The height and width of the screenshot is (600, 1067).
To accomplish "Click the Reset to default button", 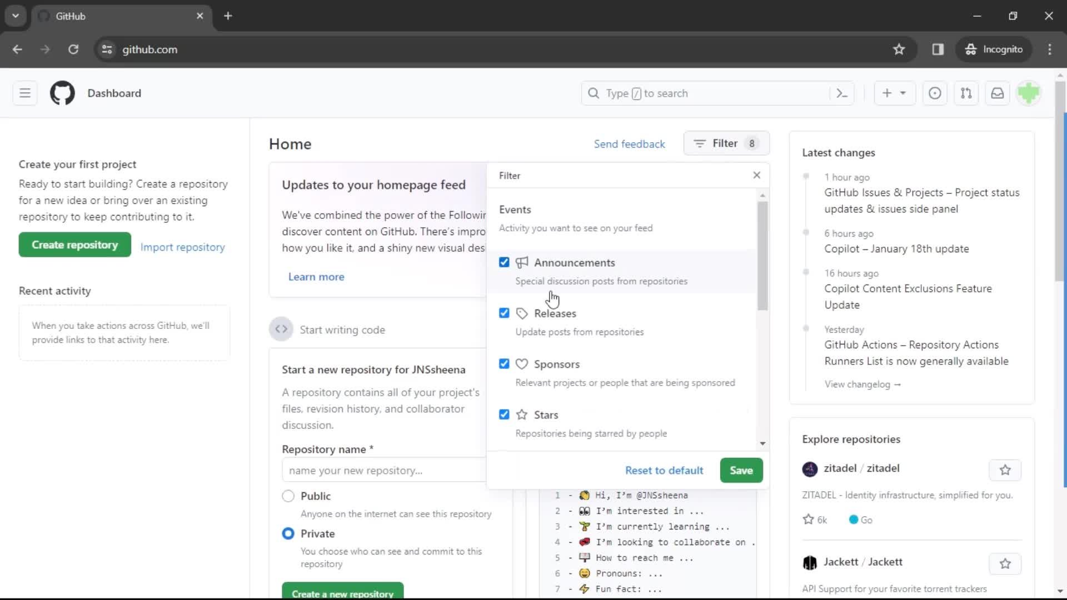I will tap(664, 469).
